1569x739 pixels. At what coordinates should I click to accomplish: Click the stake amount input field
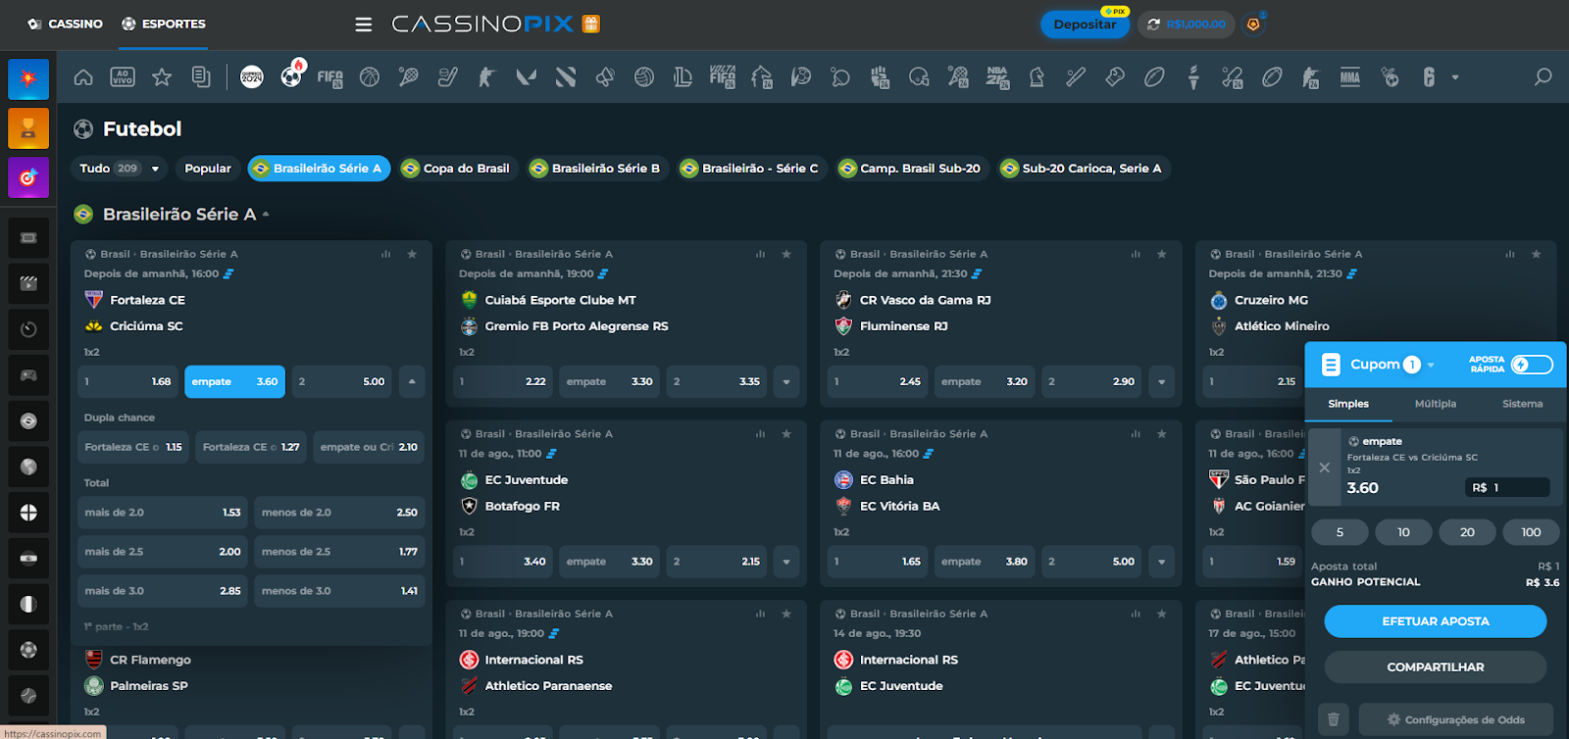pyautogui.click(x=1507, y=487)
